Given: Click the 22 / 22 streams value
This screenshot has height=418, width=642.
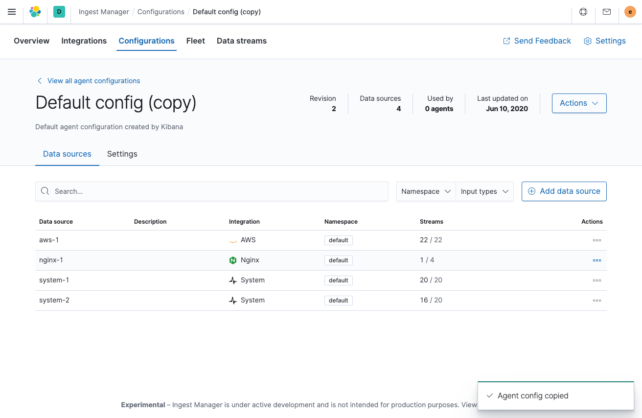Looking at the screenshot, I should click(431, 240).
